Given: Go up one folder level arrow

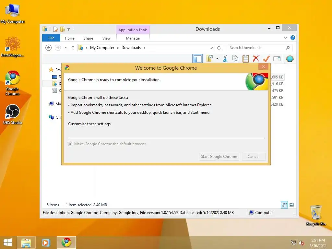Looking at the screenshot, I should [x=73, y=48].
